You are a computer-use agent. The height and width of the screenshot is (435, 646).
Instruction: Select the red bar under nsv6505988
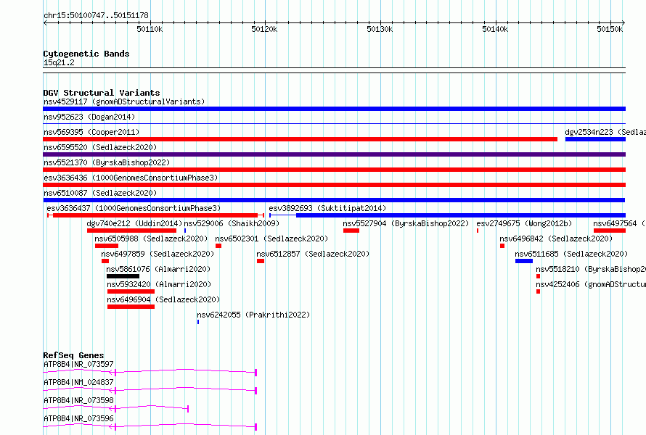tap(107, 246)
